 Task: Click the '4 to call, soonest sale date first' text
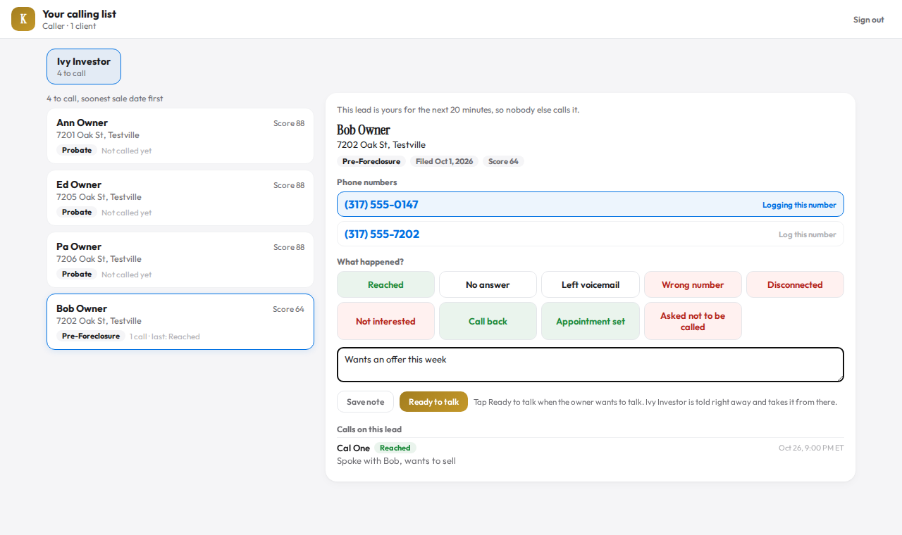105,99
